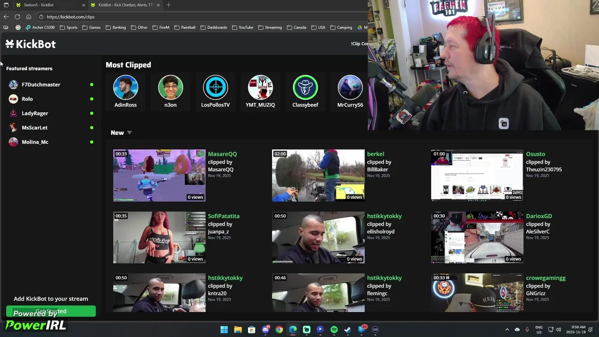Open LosPollosTV avatar in Most Clipped
Image resolution: width=599 pixels, height=337 pixels.
215,88
